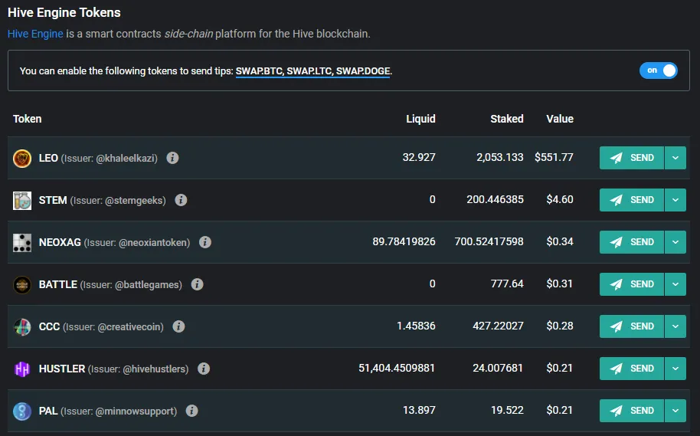
Task: Click HUSTLER liquid amount 51,404.4509881
Action: pyautogui.click(x=397, y=368)
